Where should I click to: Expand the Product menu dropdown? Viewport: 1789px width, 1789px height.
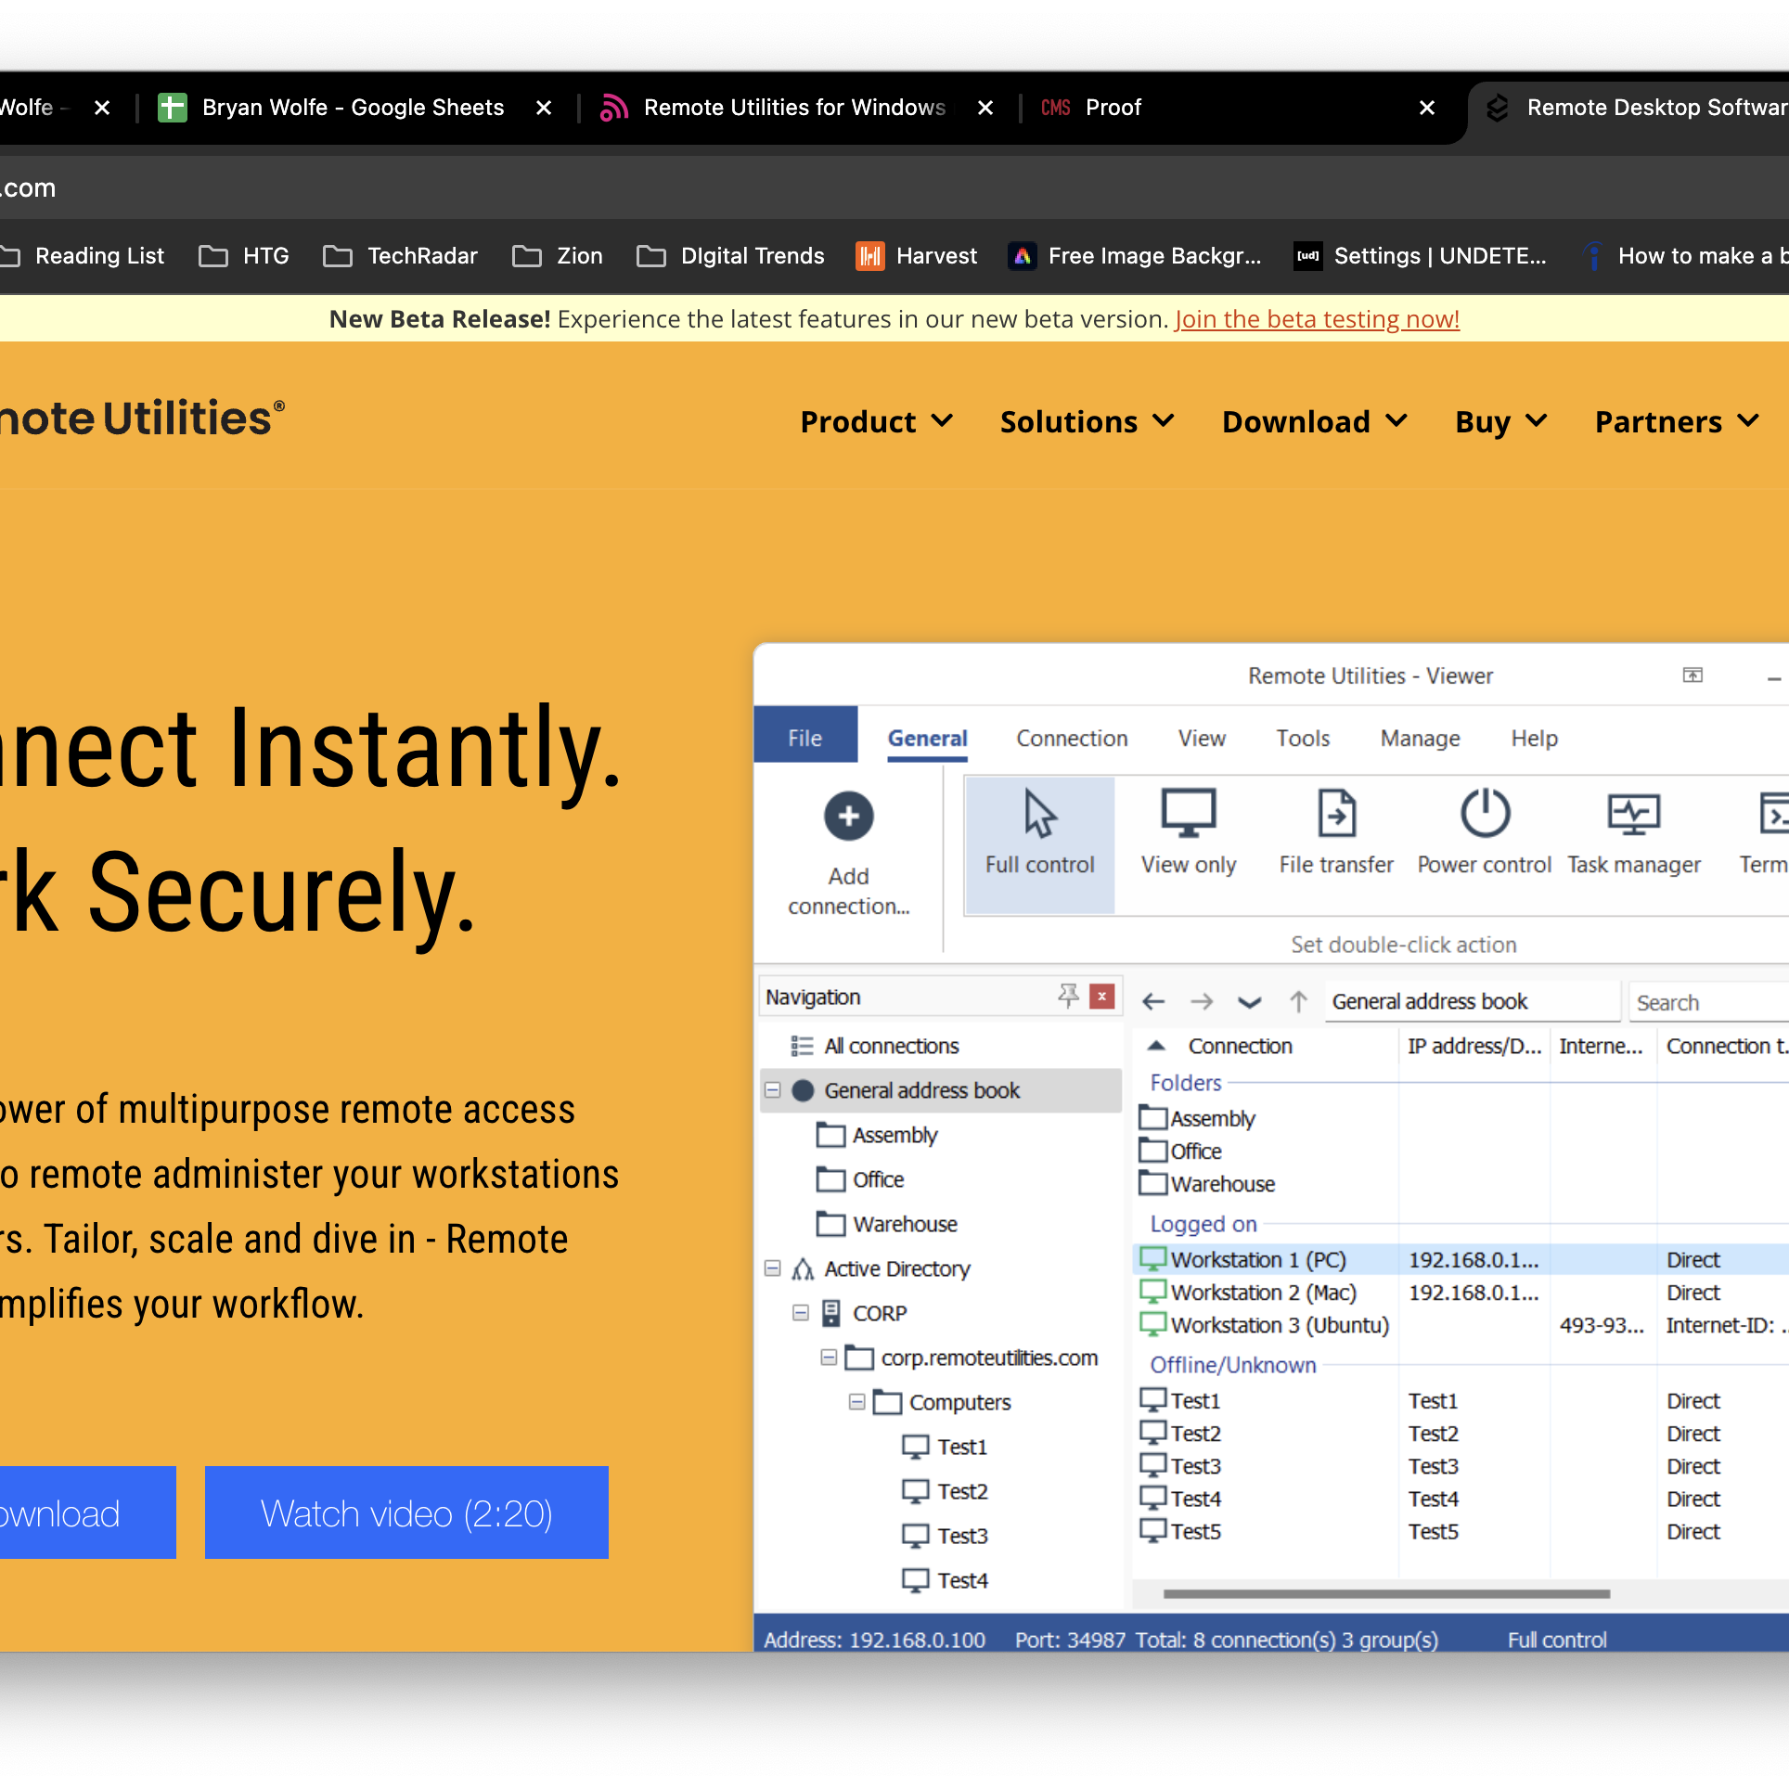coord(877,422)
